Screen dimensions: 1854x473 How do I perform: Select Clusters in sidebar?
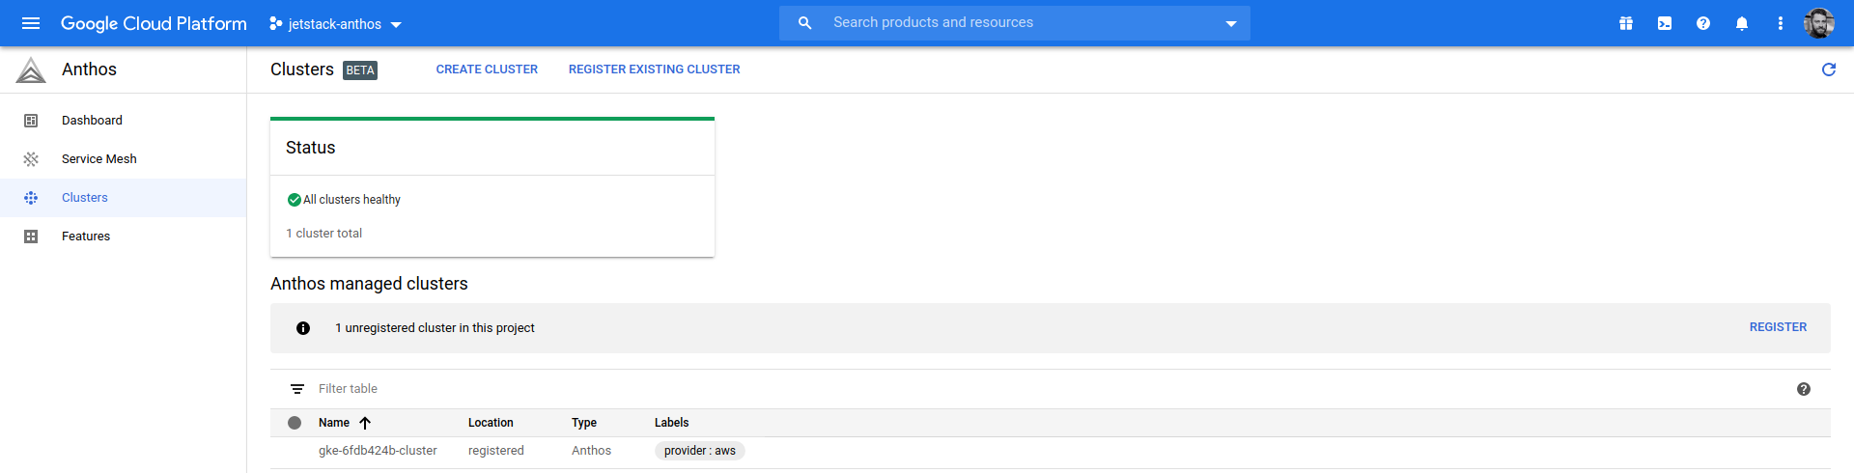click(124, 198)
